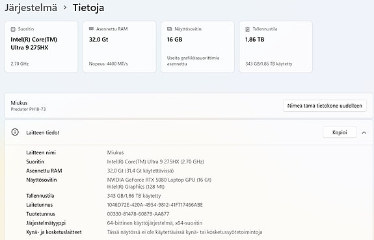Select the model text Predator PH18-73
Screen dimensions: 374x240
point(28,109)
